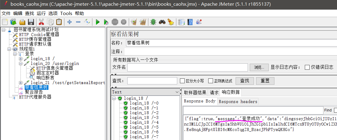Open the 帮助 menu
Image resolution: width=337 pixels, height=140 pixels.
click(79, 14)
